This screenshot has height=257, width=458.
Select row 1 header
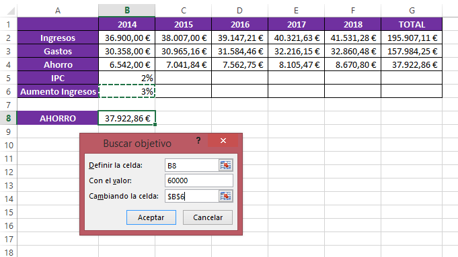[9, 24]
